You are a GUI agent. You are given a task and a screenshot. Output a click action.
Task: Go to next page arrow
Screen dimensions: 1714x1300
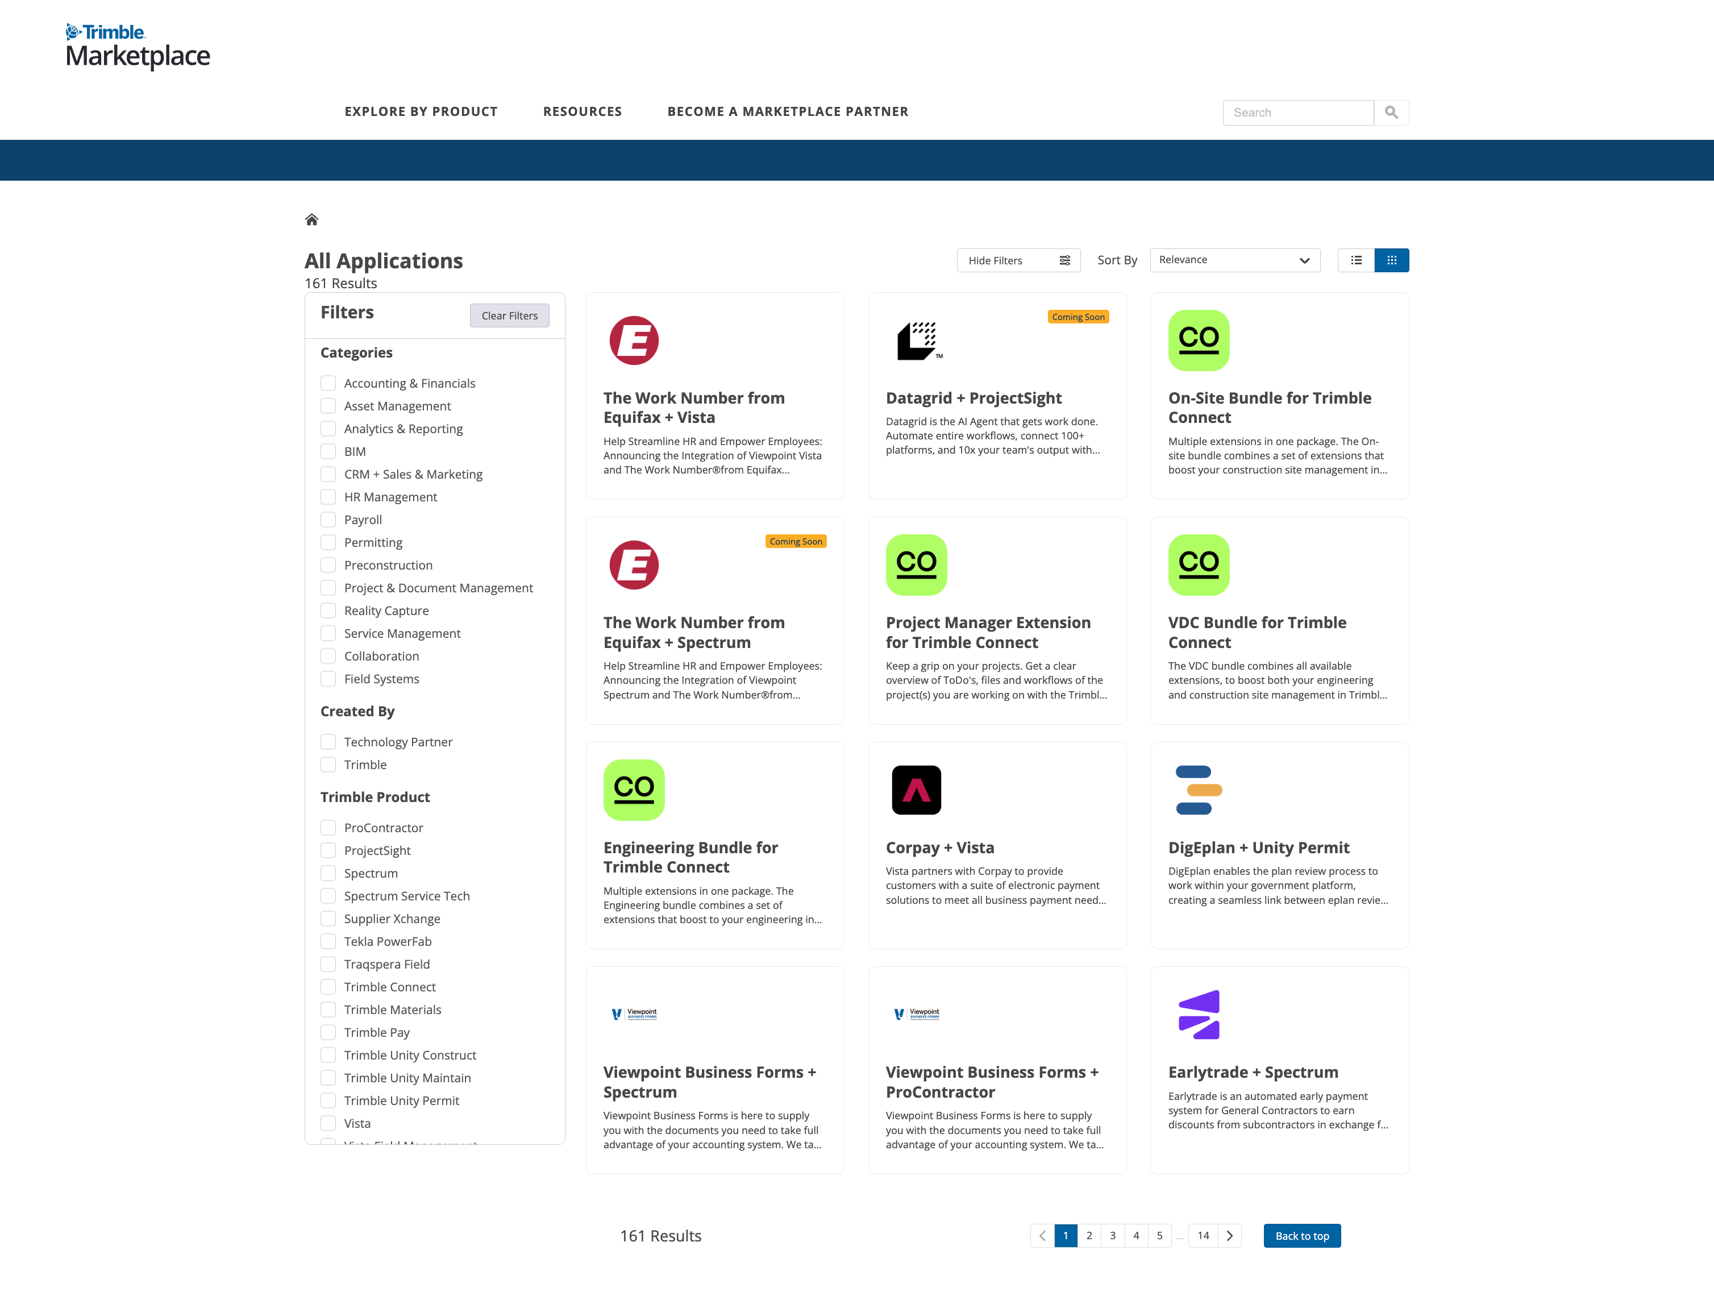tap(1230, 1236)
